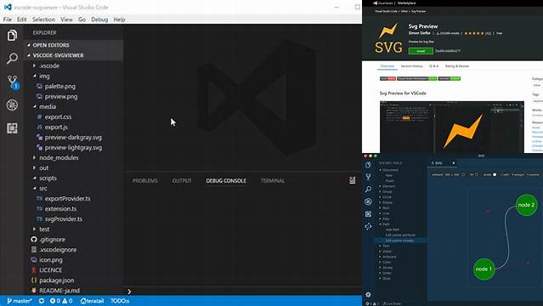Open preview-lightgray.svg file
Viewport: 543px width, 306px height.
pyautogui.click(x=73, y=147)
